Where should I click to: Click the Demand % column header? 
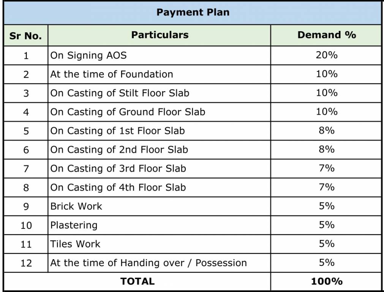tap(326, 35)
